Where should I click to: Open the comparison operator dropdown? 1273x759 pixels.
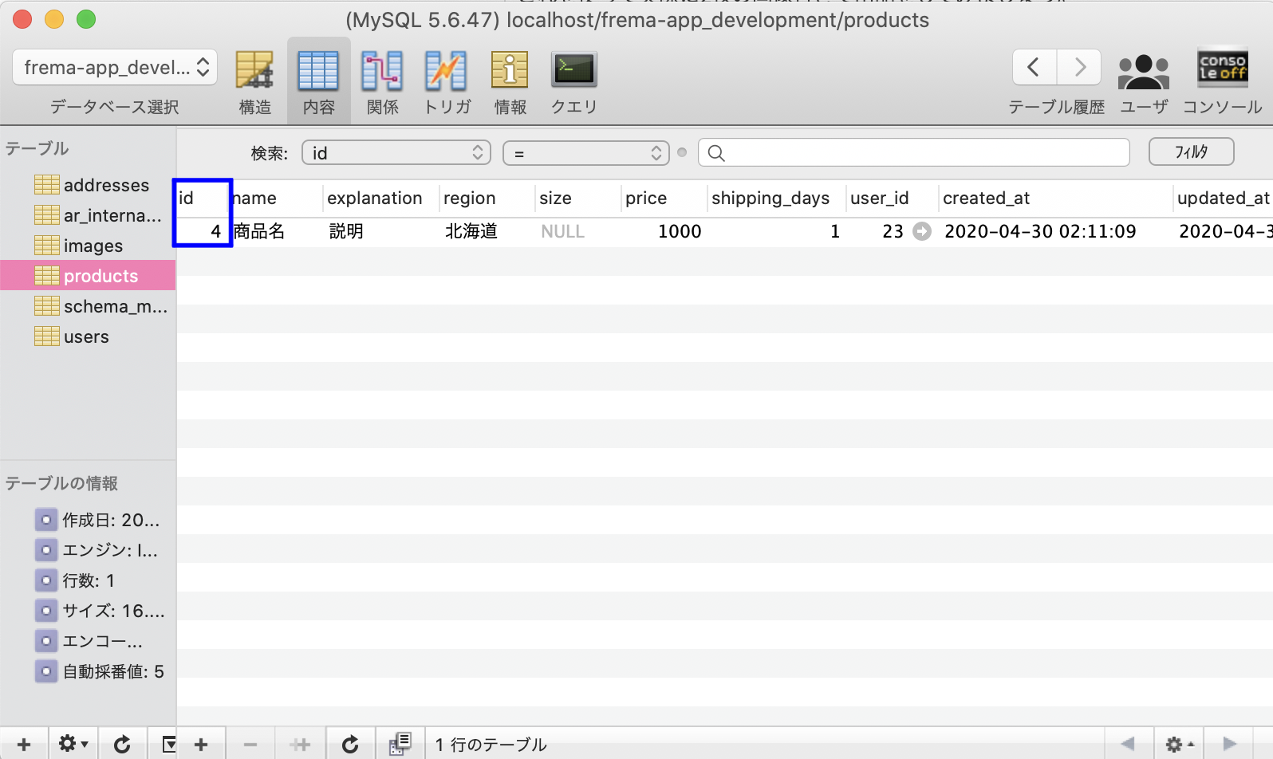(586, 152)
